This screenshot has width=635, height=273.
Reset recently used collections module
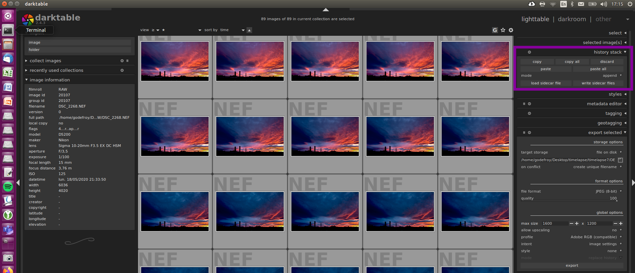point(122,70)
